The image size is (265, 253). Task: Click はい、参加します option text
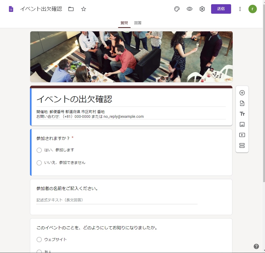point(59,150)
